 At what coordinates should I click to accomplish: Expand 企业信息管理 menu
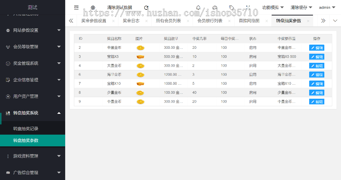point(59,80)
